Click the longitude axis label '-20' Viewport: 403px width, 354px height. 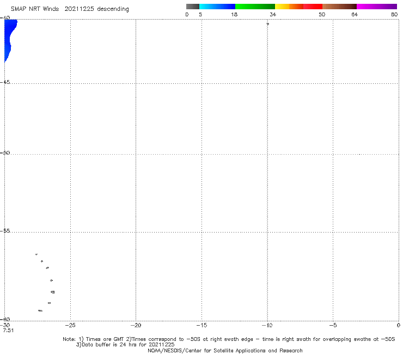[136, 325]
